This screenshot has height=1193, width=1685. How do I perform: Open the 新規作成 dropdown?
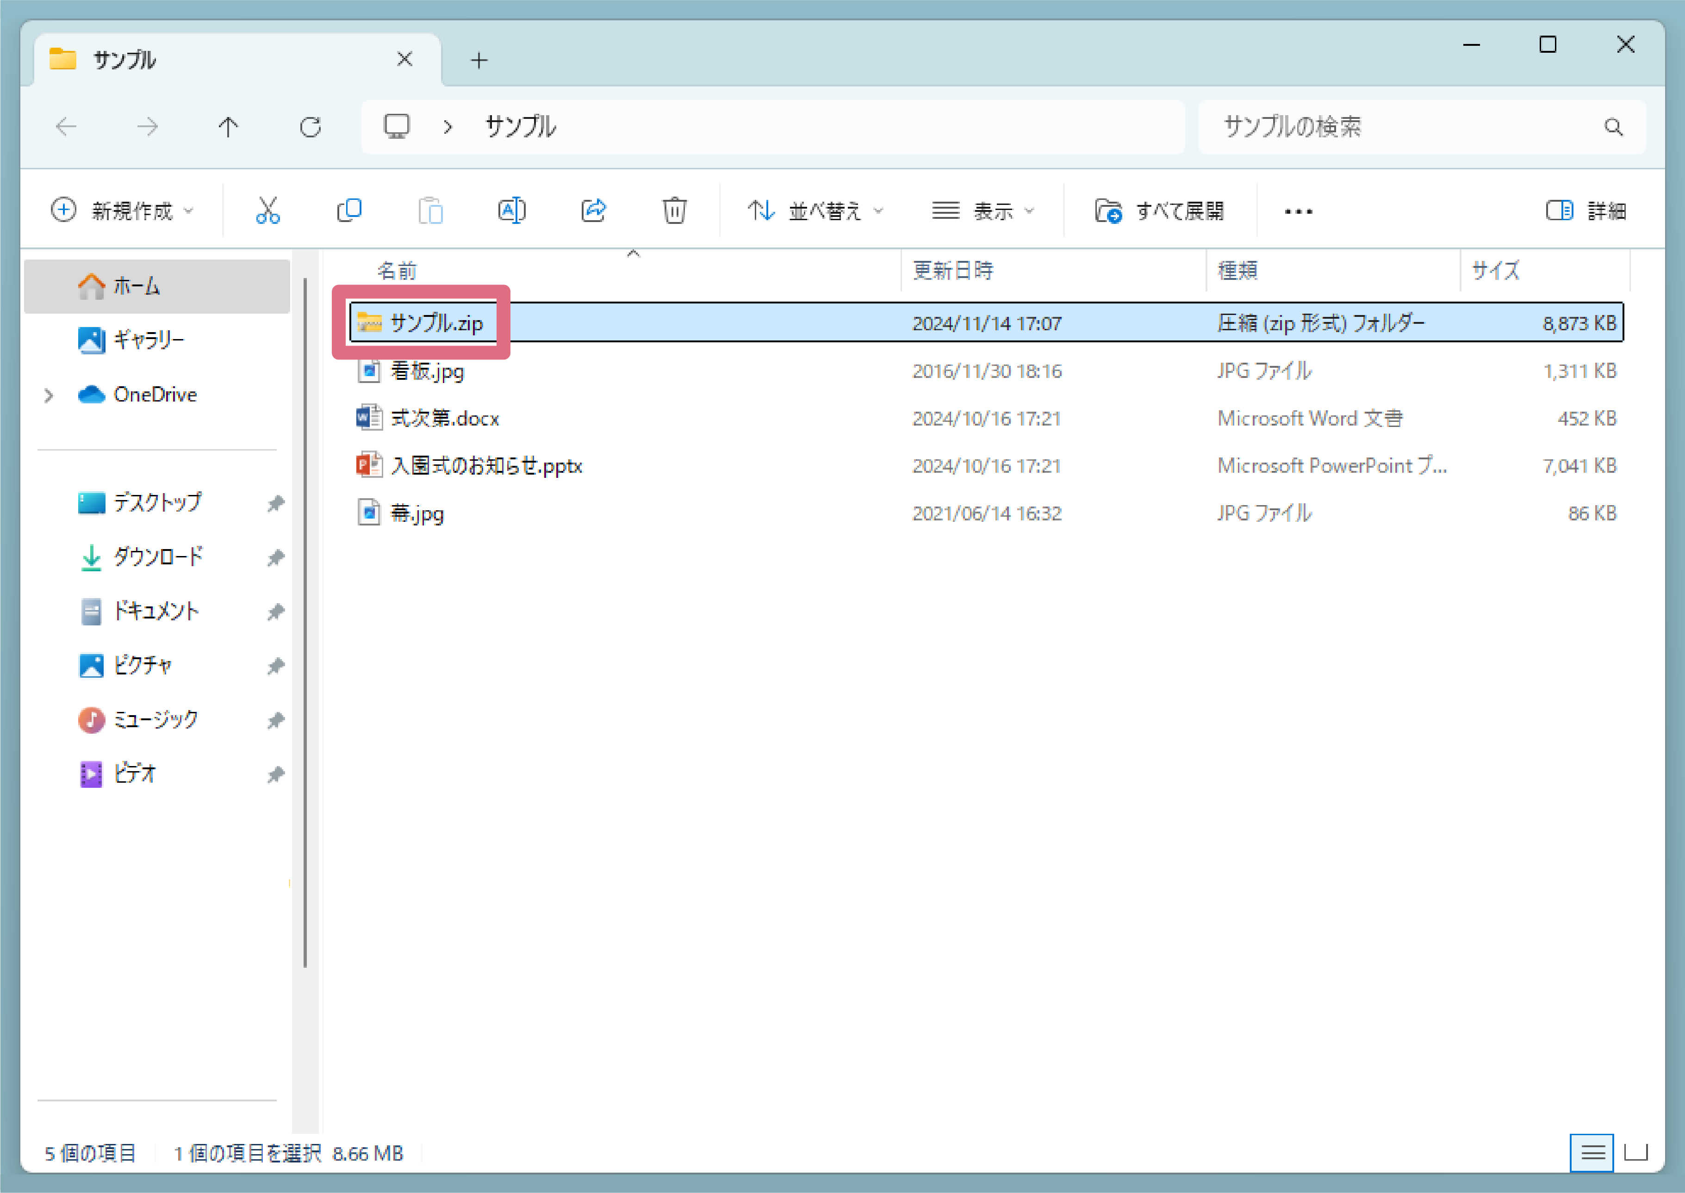tap(123, 211)
